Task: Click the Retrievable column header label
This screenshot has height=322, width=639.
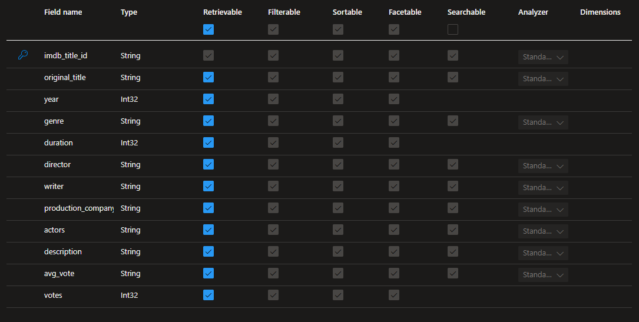Action: [223, 12]
